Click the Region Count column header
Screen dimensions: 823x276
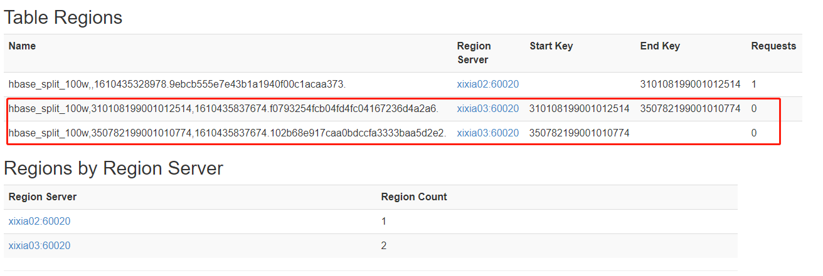pos(414,197)
